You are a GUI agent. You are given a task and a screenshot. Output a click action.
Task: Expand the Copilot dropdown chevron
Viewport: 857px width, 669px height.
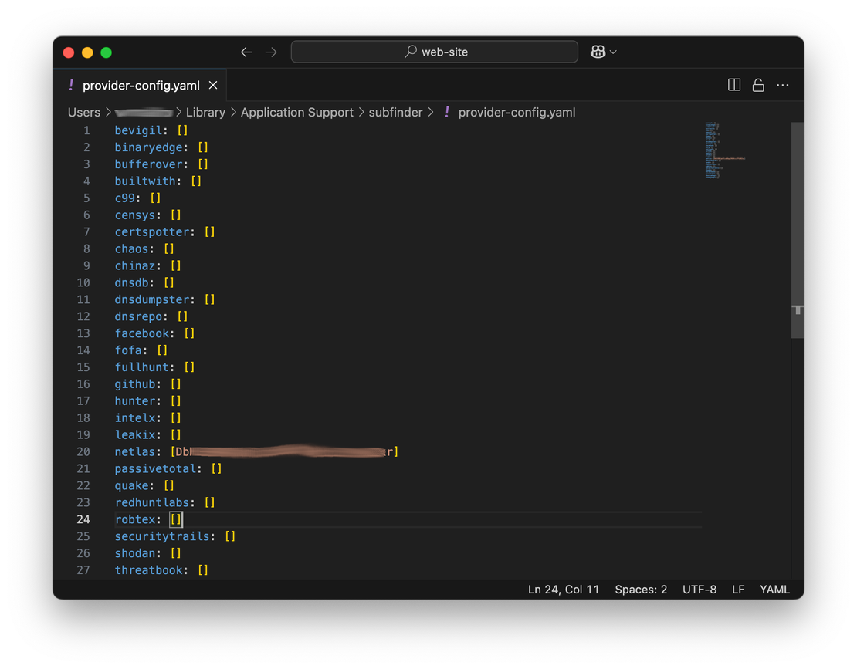(x=612, y=52)
